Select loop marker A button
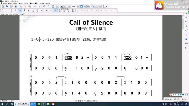Viewport: 189px width, 106px height. click(x=96, y=6)
